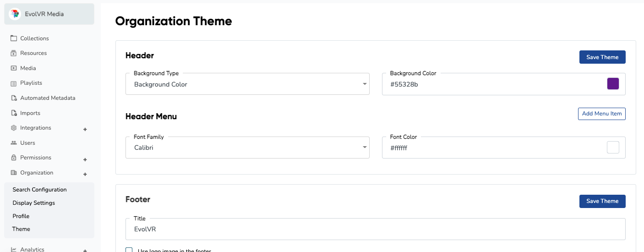Click the footer Title input field
Screen dimensions: 644x252
pos(376,229)
